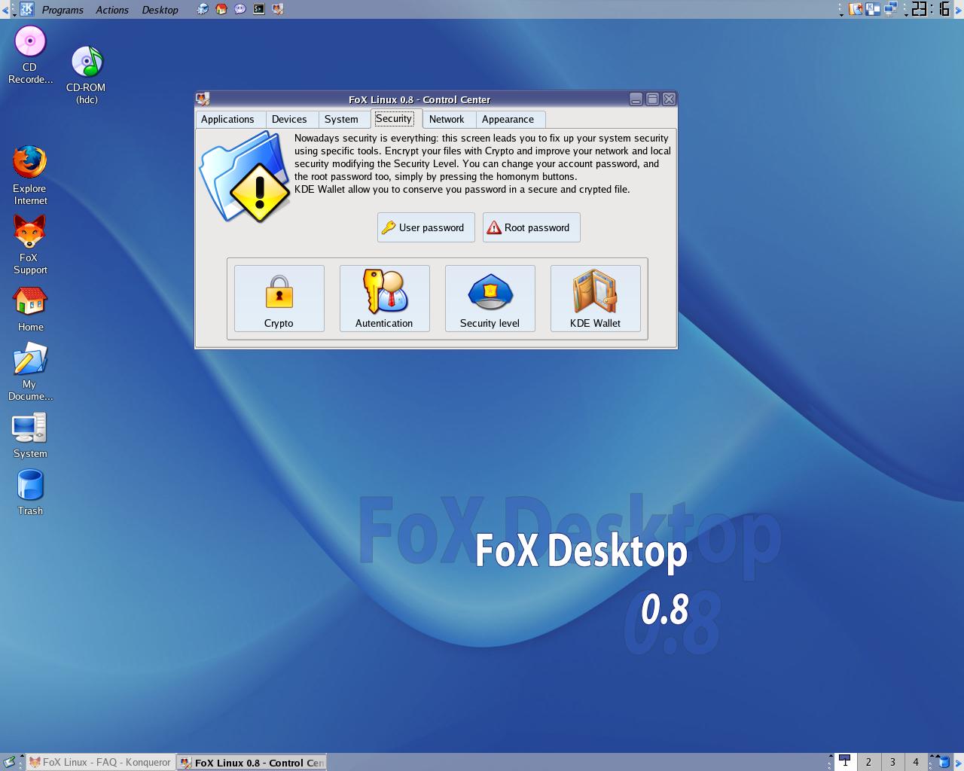The width and height of the screenshot is (964, 771).
Task: Launch KDE Wallet icon button
Action: point(596,298)
